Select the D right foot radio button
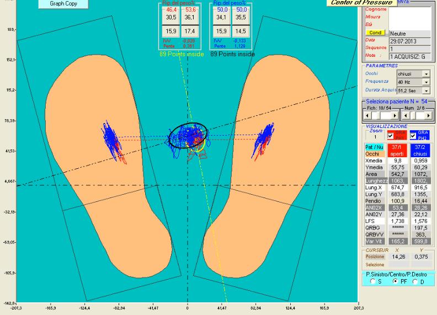Screen dimensions: 437x315 pyautogui.click(x=415, y=281)
